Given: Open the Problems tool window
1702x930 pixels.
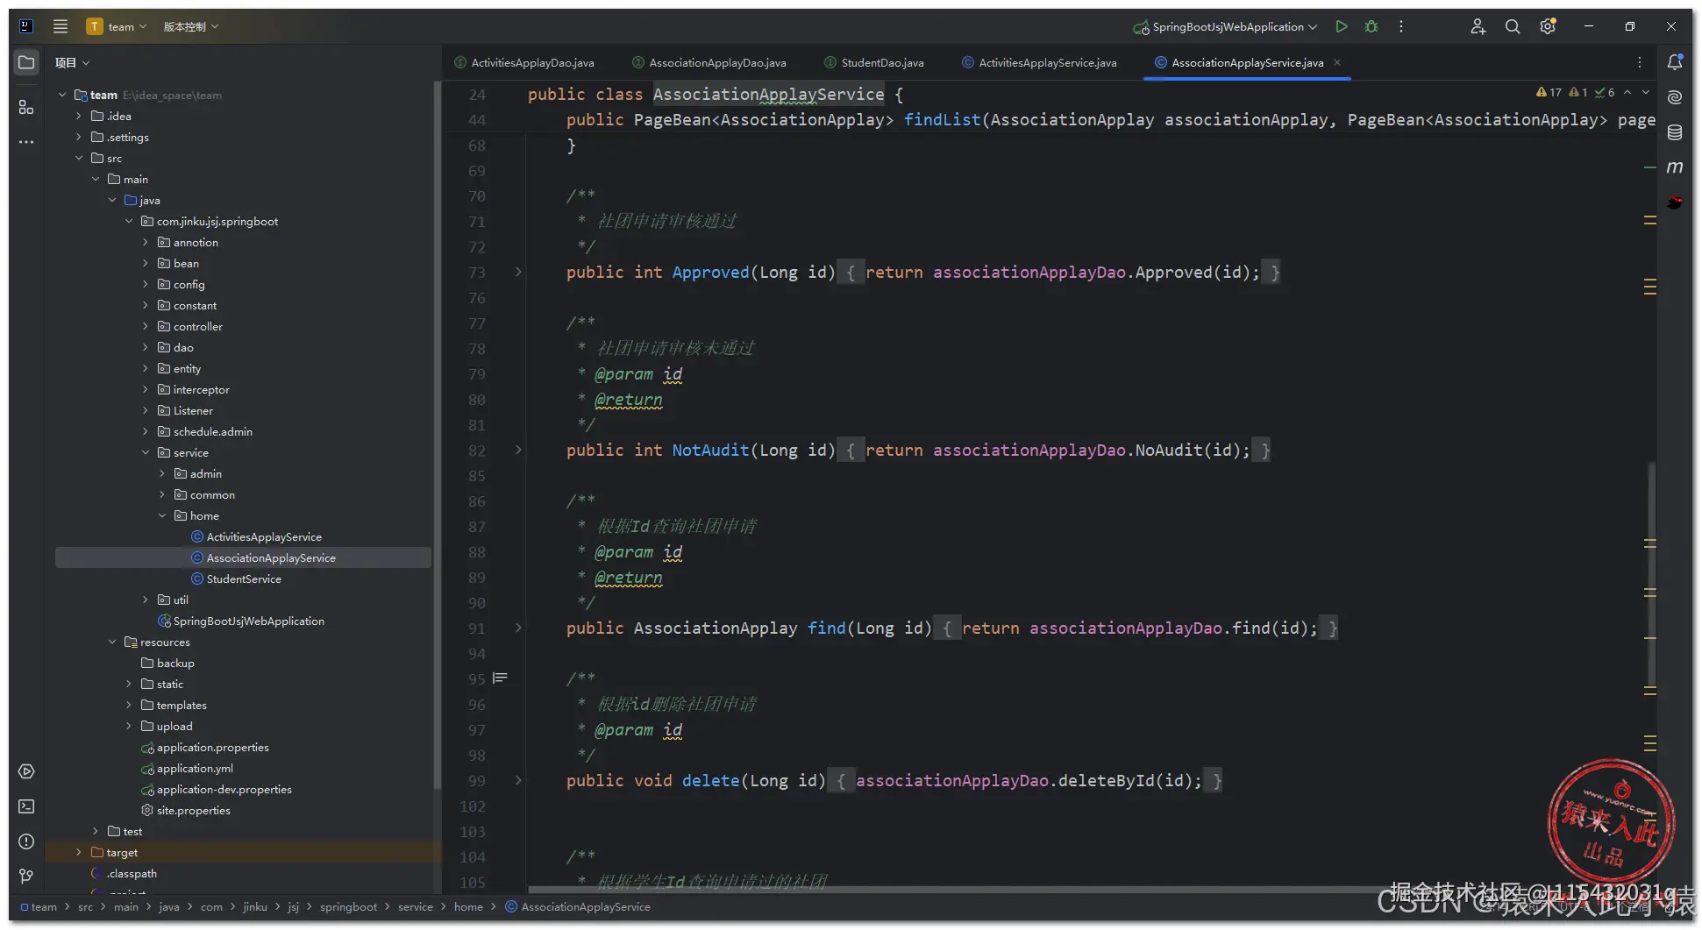Looking at the screenshot, I should point(26,841).
